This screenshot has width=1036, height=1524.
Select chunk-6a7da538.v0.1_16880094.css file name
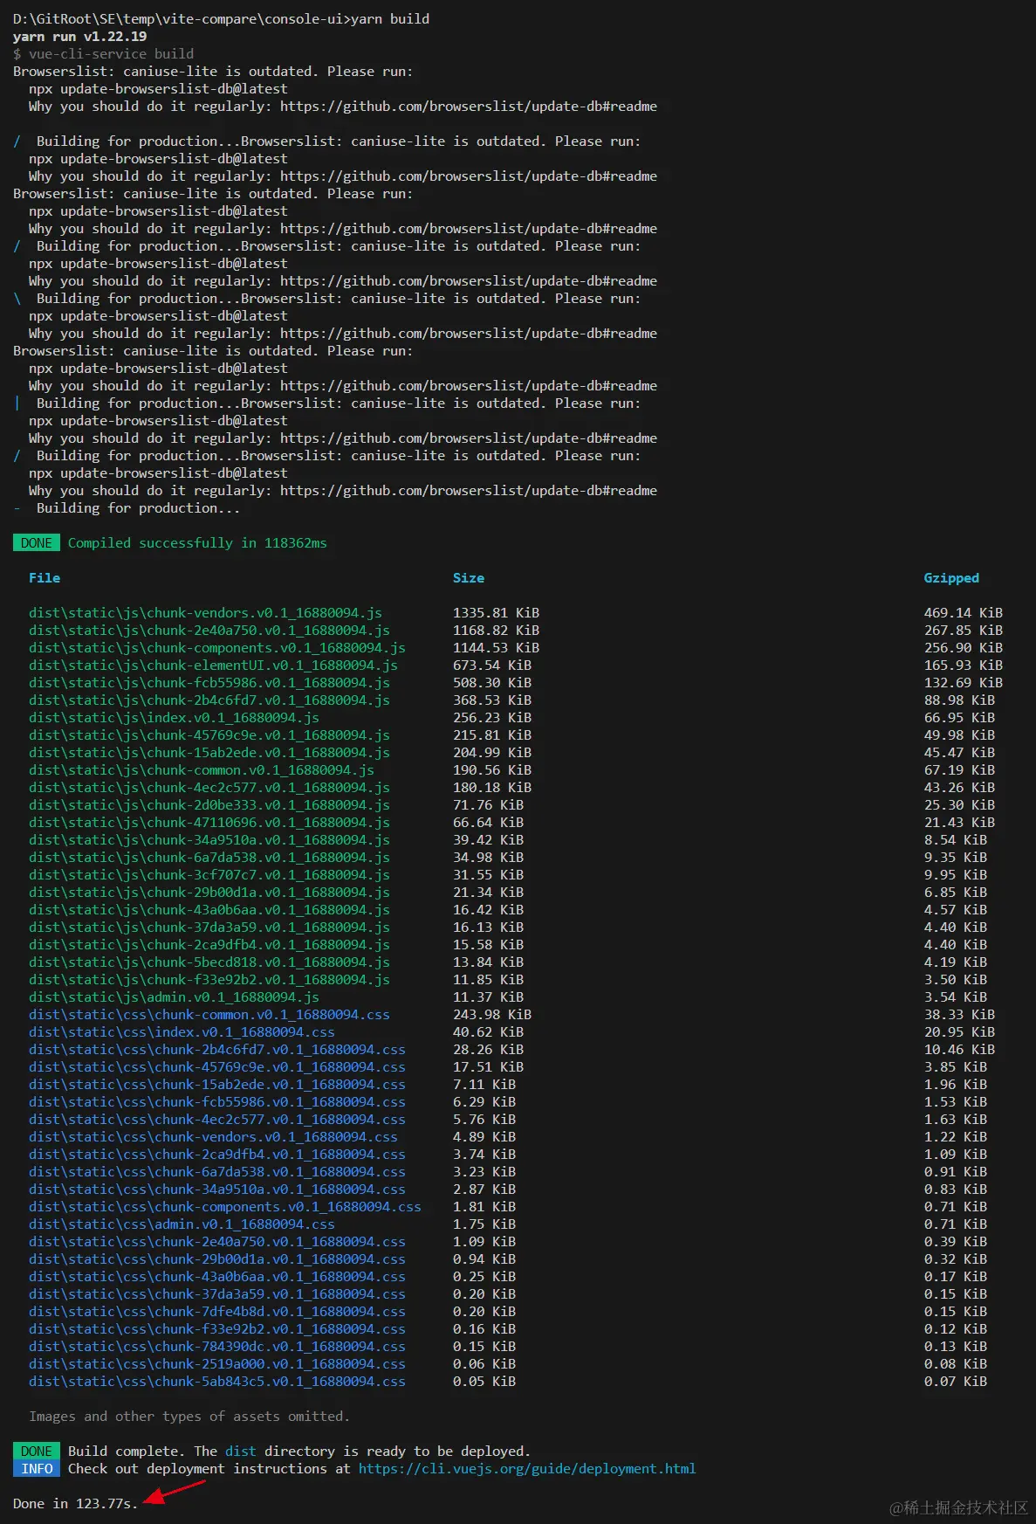217,1172
